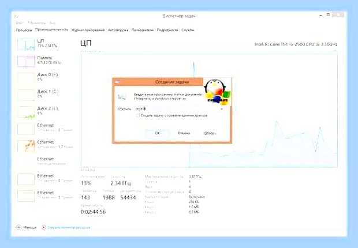
Task: Open Диск 1 (C:) performance view
Action: coord(44,94)
